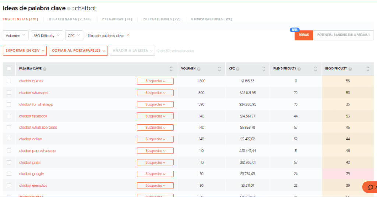Sort table by CPC column arrows
The height and width of the screenshot is (197, 377).
click(264, 69)
